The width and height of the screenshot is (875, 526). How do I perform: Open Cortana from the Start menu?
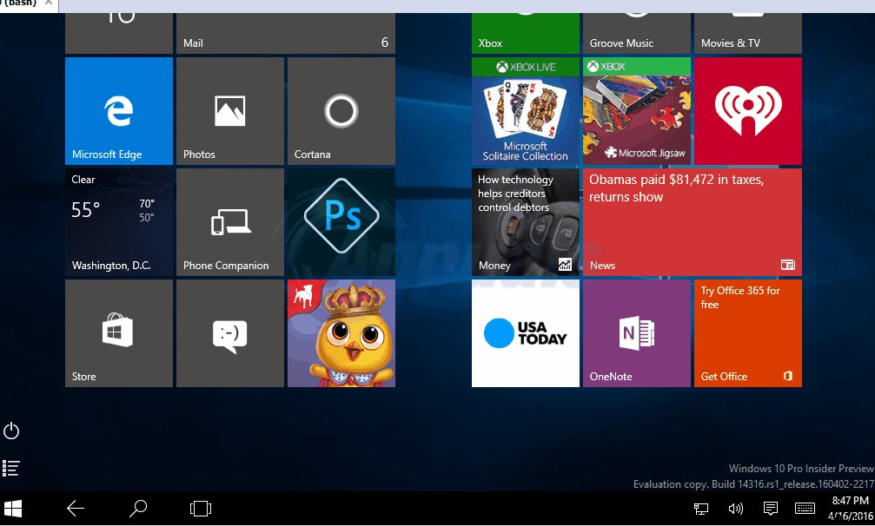(341, 110)
